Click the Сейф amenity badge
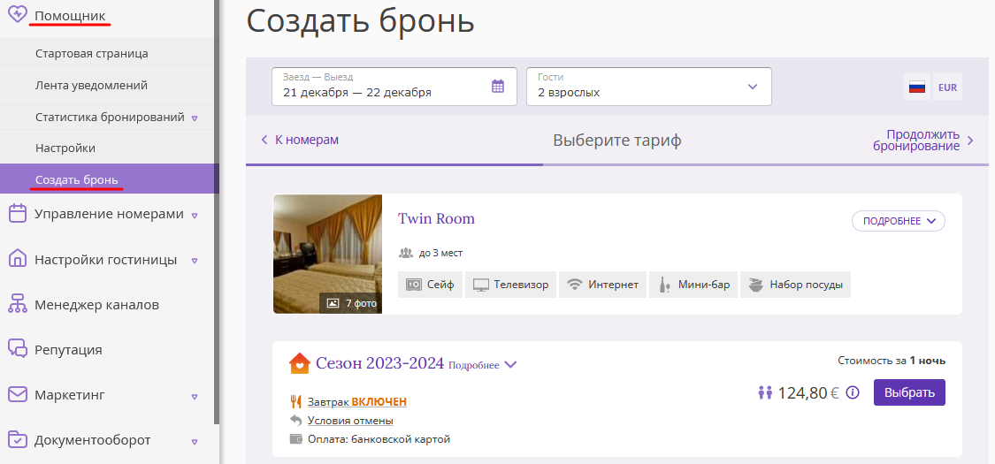The width and height of the screenshot is (995, 464). pyautogui.click(x=430, y=285)
